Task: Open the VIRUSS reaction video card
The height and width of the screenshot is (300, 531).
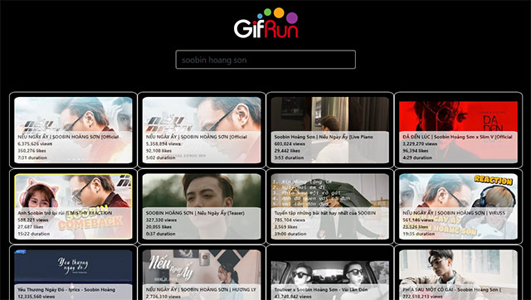Action: 458,206
